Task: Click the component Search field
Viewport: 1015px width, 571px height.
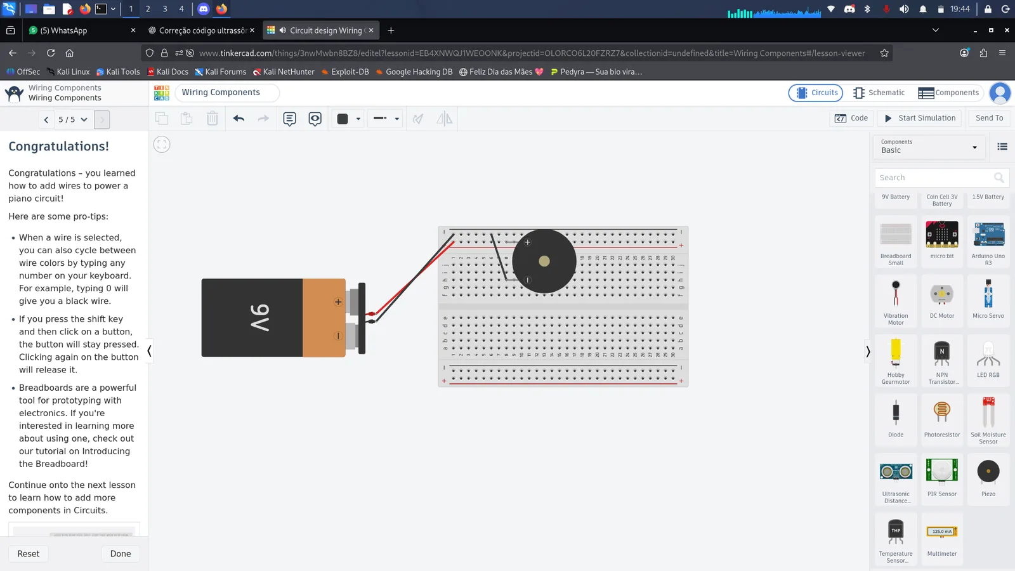Action: pyautogui.click(x=941, y=178)
